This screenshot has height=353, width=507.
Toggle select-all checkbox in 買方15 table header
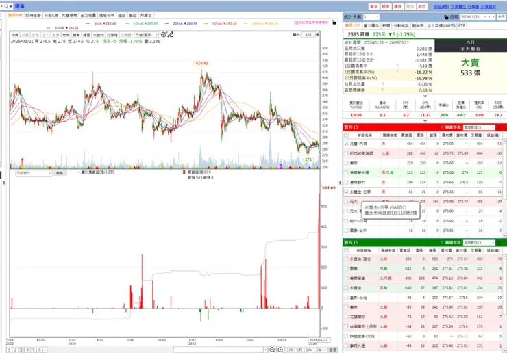[x=346, y=135]
